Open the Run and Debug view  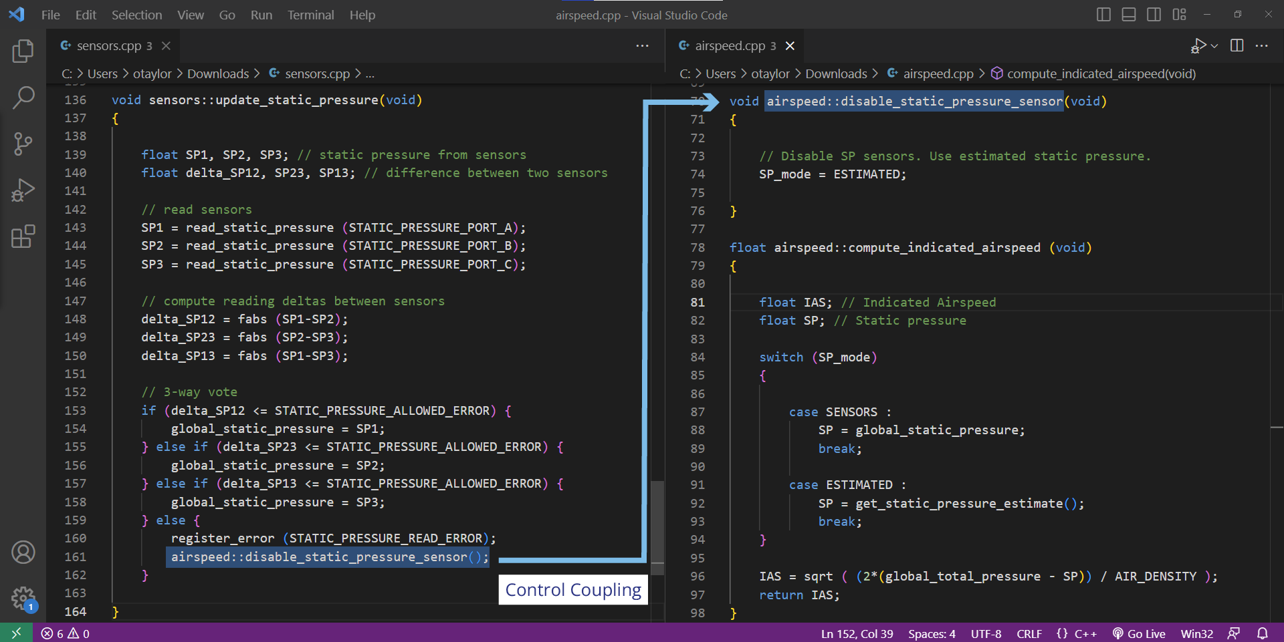(23, 190)
